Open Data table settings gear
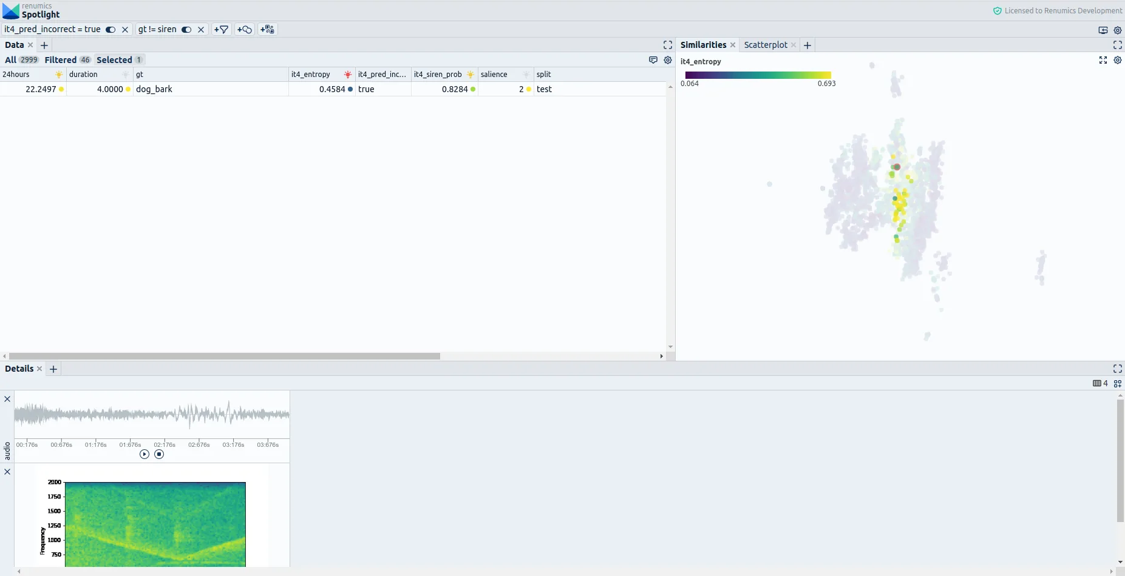This screenshot has width=1125, height=576. (x=668, y=60)
